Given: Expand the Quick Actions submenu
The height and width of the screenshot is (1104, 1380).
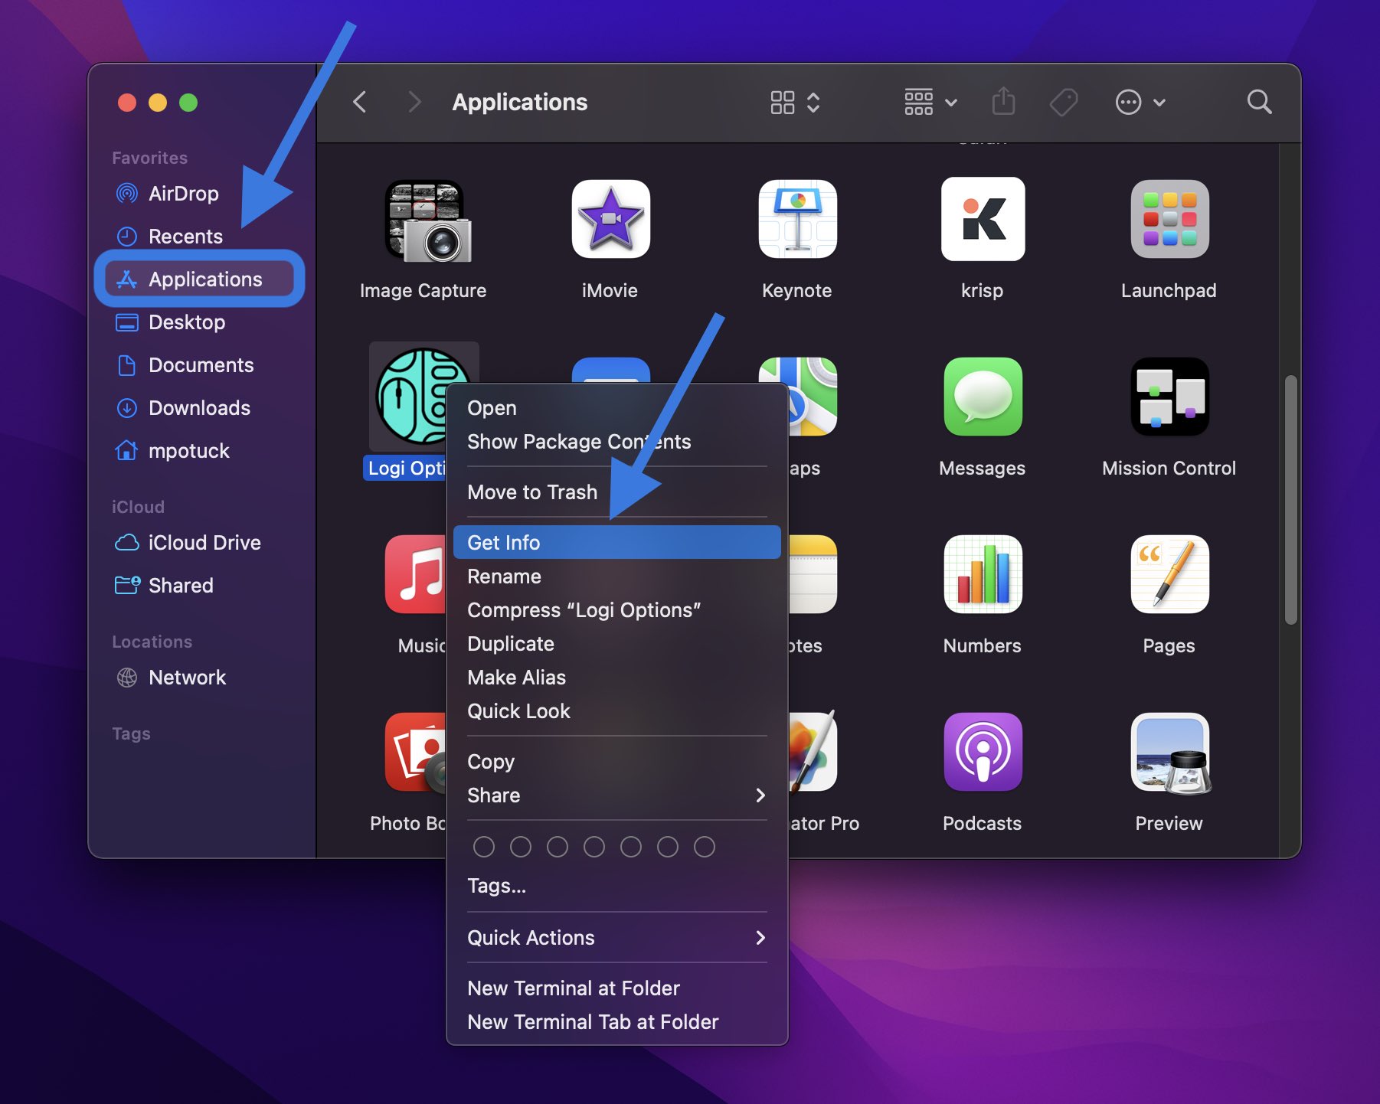Looking at the screenshot, I should point(531,937).
